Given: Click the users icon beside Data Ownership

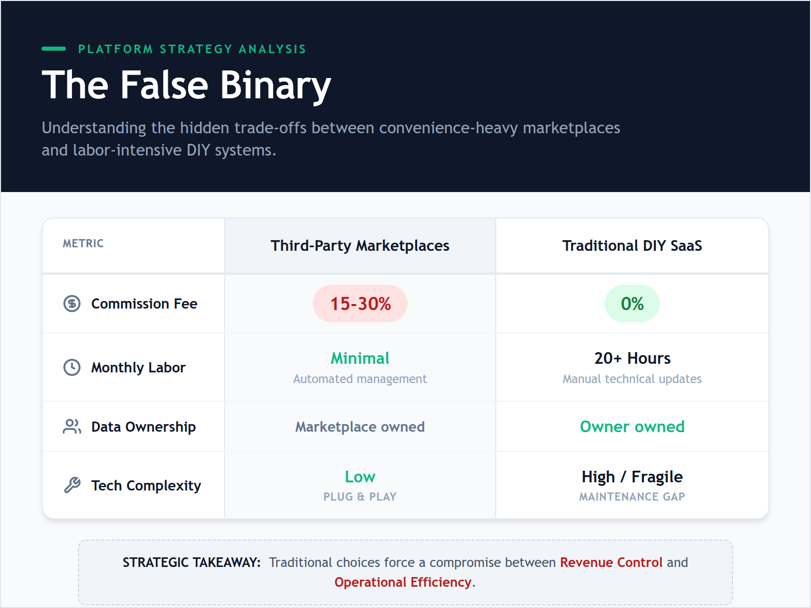Looking at the screenshot, I should coord(72,427).
